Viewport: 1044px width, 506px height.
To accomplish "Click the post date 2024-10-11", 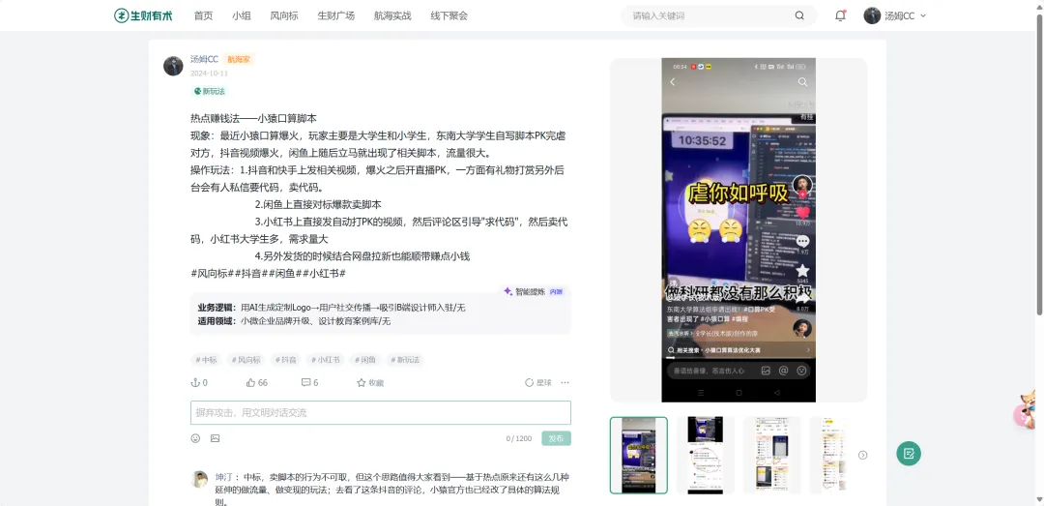I will click(x=209, y=74).
